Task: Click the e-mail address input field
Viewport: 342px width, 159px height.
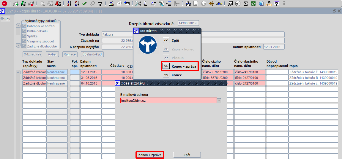Action: point(168,101)
